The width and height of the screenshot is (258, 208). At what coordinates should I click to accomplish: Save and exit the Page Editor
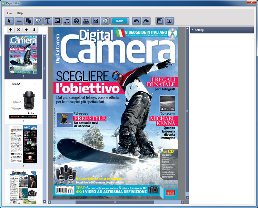pos(169,21)
